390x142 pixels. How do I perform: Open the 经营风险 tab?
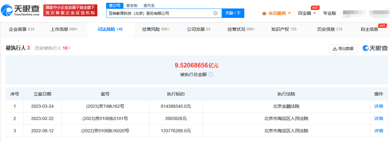pos(156,29)
